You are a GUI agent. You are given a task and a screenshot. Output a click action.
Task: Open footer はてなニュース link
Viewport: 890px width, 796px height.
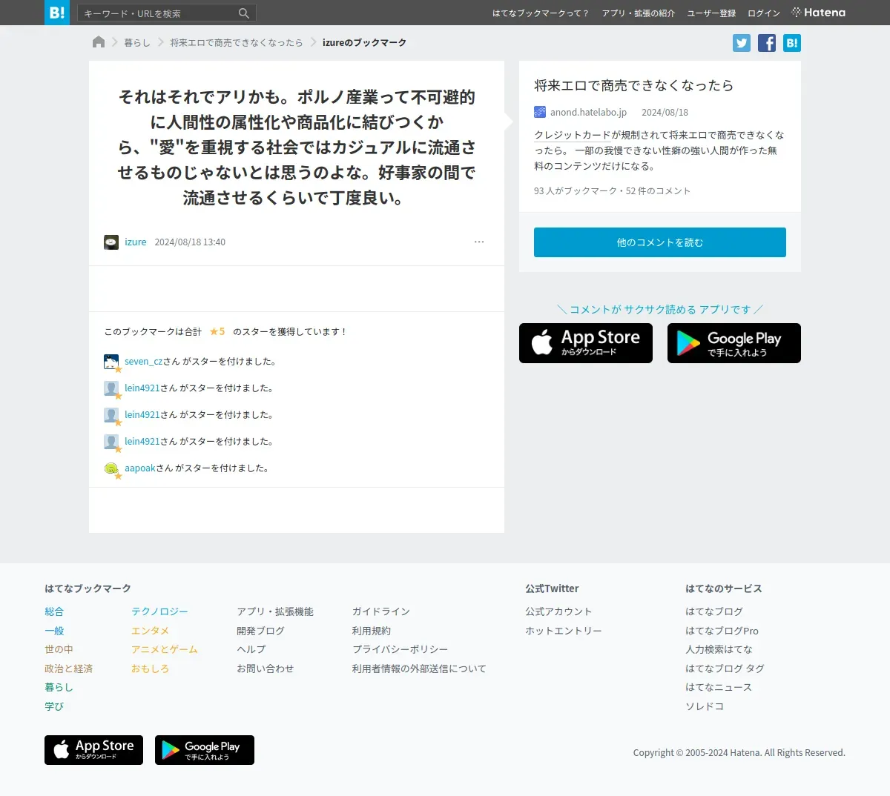(719, 687)
